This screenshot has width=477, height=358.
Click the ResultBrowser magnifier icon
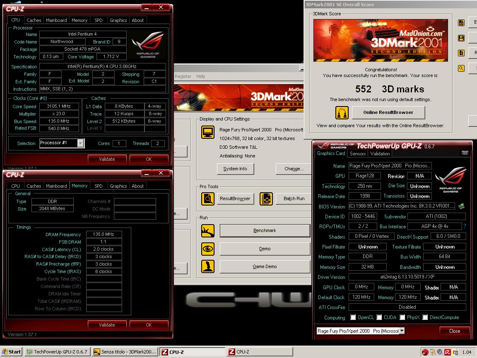[x=208, y=199]
